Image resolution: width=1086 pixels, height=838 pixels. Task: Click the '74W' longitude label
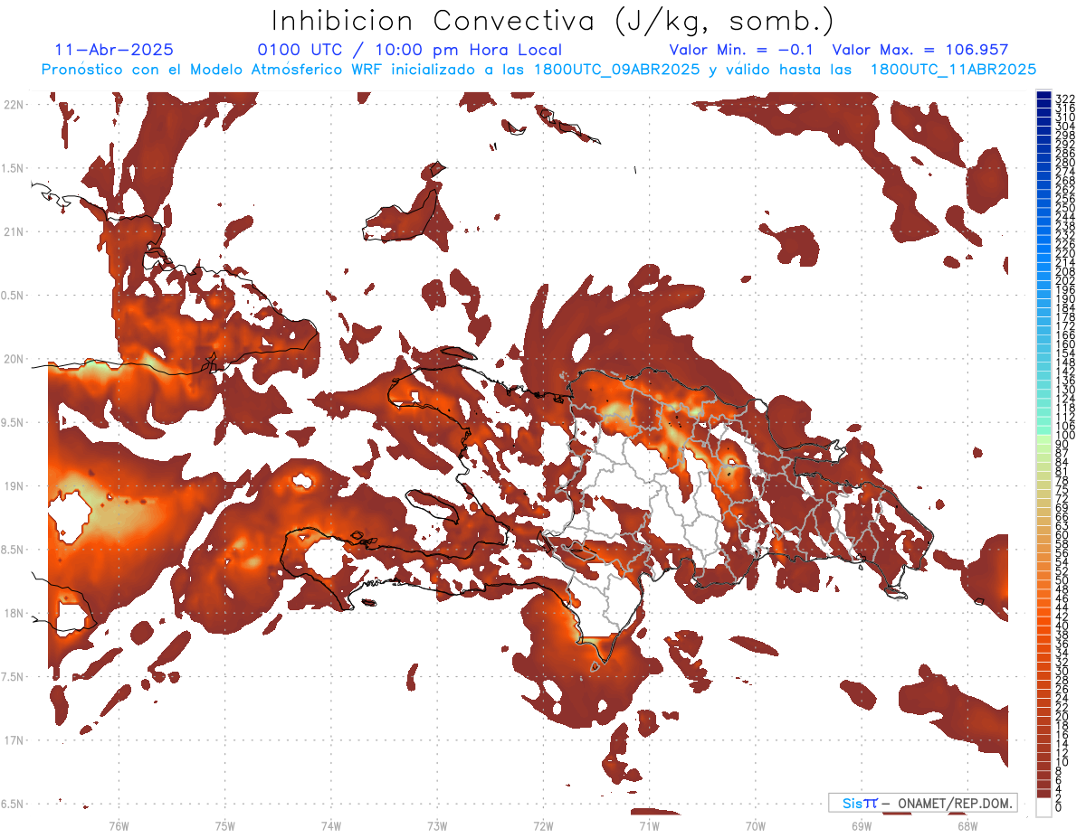click(x=331, y=824)
